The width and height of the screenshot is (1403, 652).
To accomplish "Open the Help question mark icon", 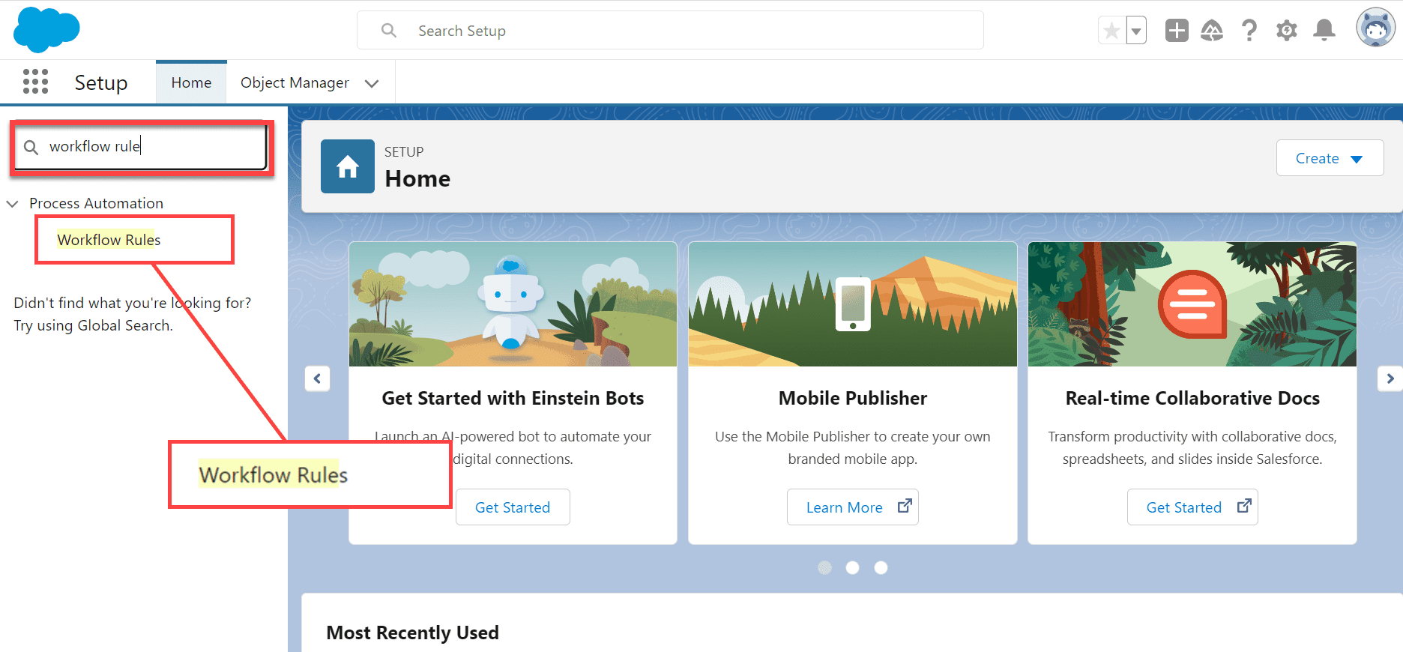I will click(1249, 31).
